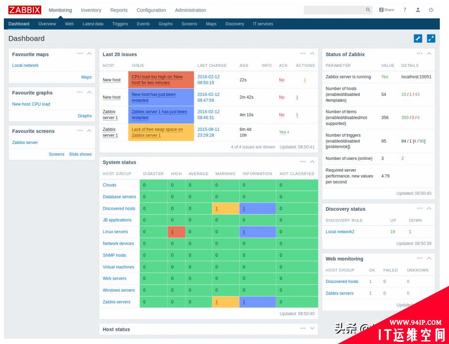
Task: Click the search magnifier icon
Action: (368, 10)
